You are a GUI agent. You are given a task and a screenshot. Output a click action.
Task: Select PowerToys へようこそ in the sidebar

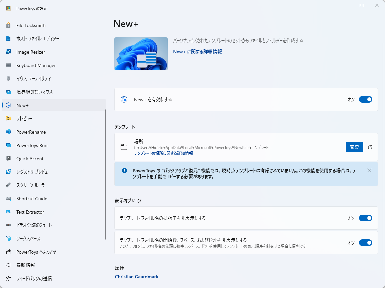(37, 252)
